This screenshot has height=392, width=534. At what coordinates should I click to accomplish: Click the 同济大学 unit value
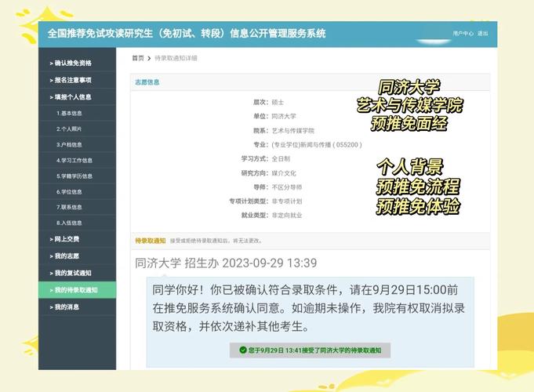coord(284,117)
